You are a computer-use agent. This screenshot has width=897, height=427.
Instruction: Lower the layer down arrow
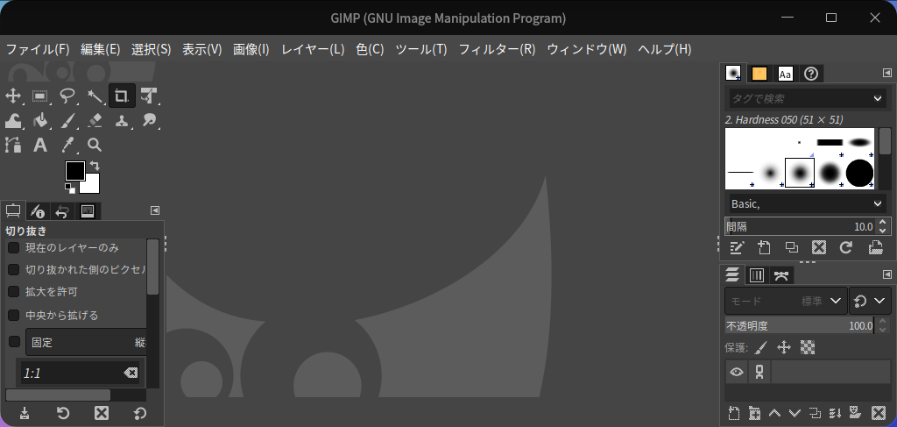(795, 413)
